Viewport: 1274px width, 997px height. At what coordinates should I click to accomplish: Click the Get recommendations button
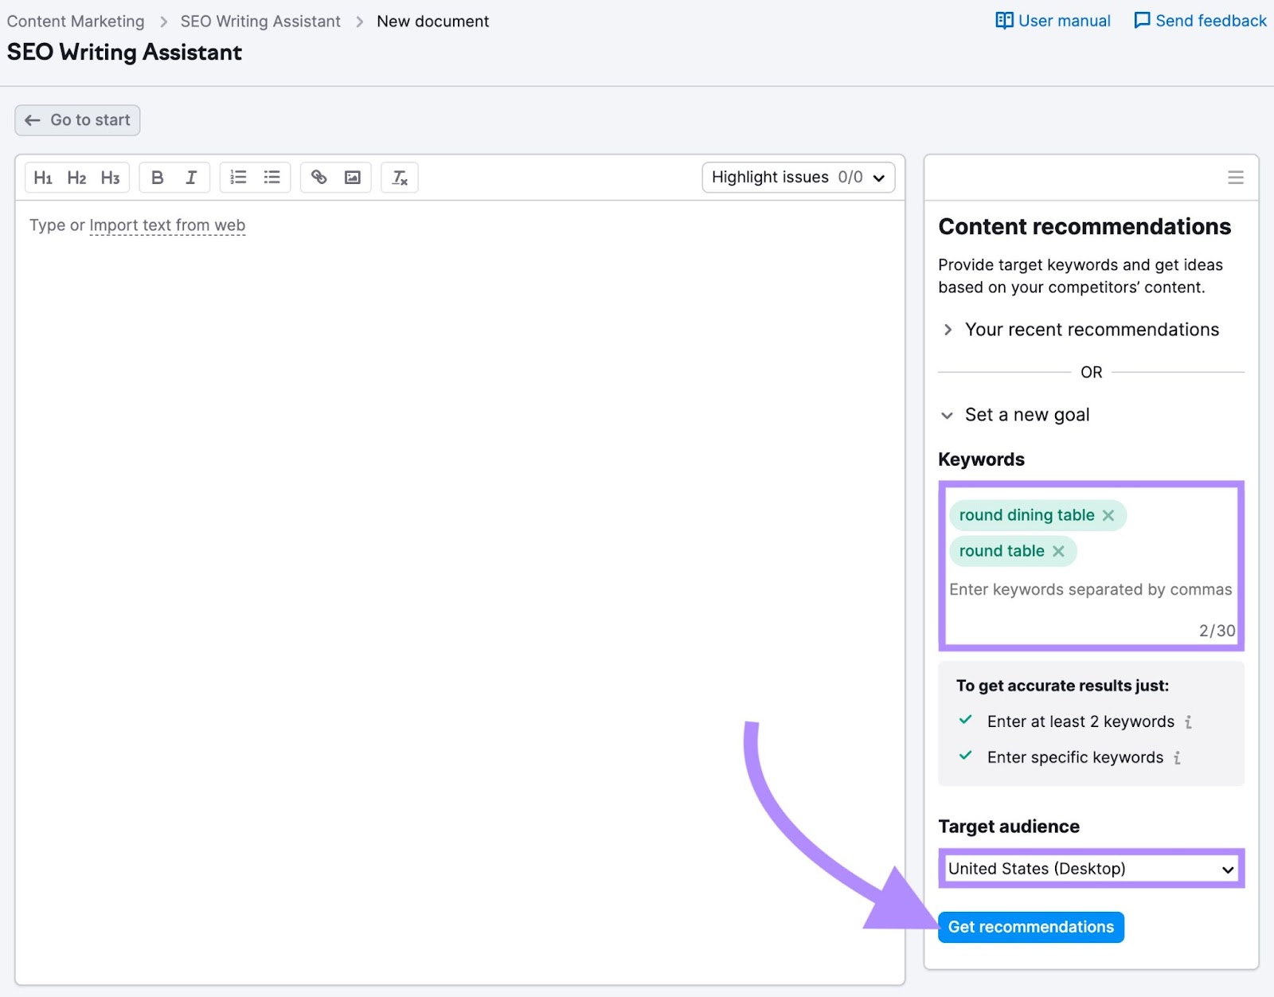pos(1030,926)
